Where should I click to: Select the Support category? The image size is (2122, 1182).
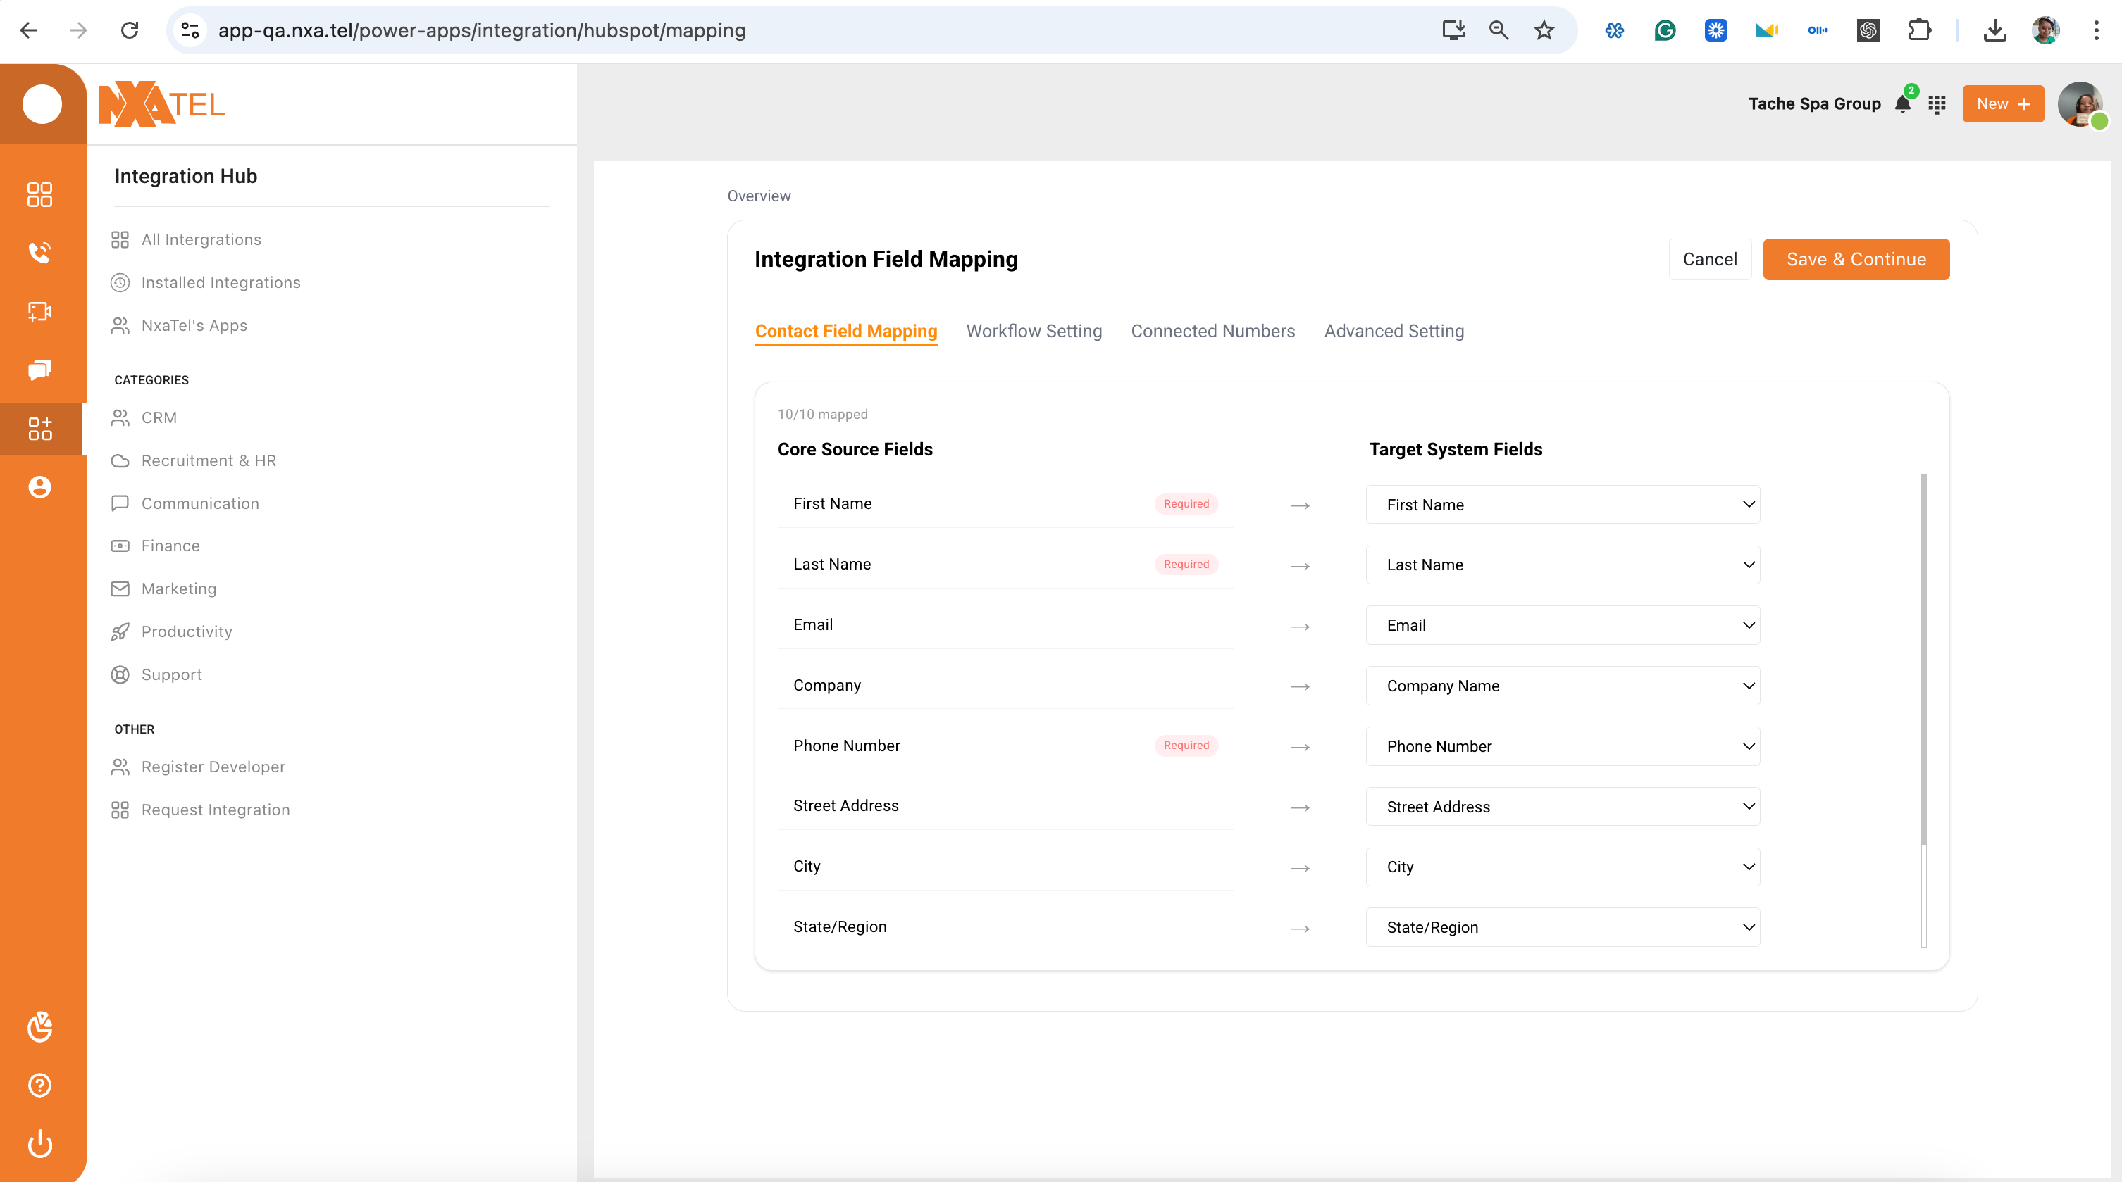[156, 675]
